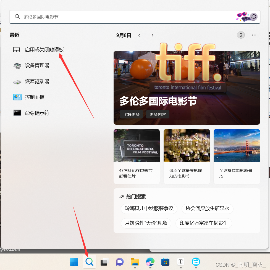This screenshot has height=270, width=270.
Task: Go to the previous day arrow
Action: [x=139, y=35]
